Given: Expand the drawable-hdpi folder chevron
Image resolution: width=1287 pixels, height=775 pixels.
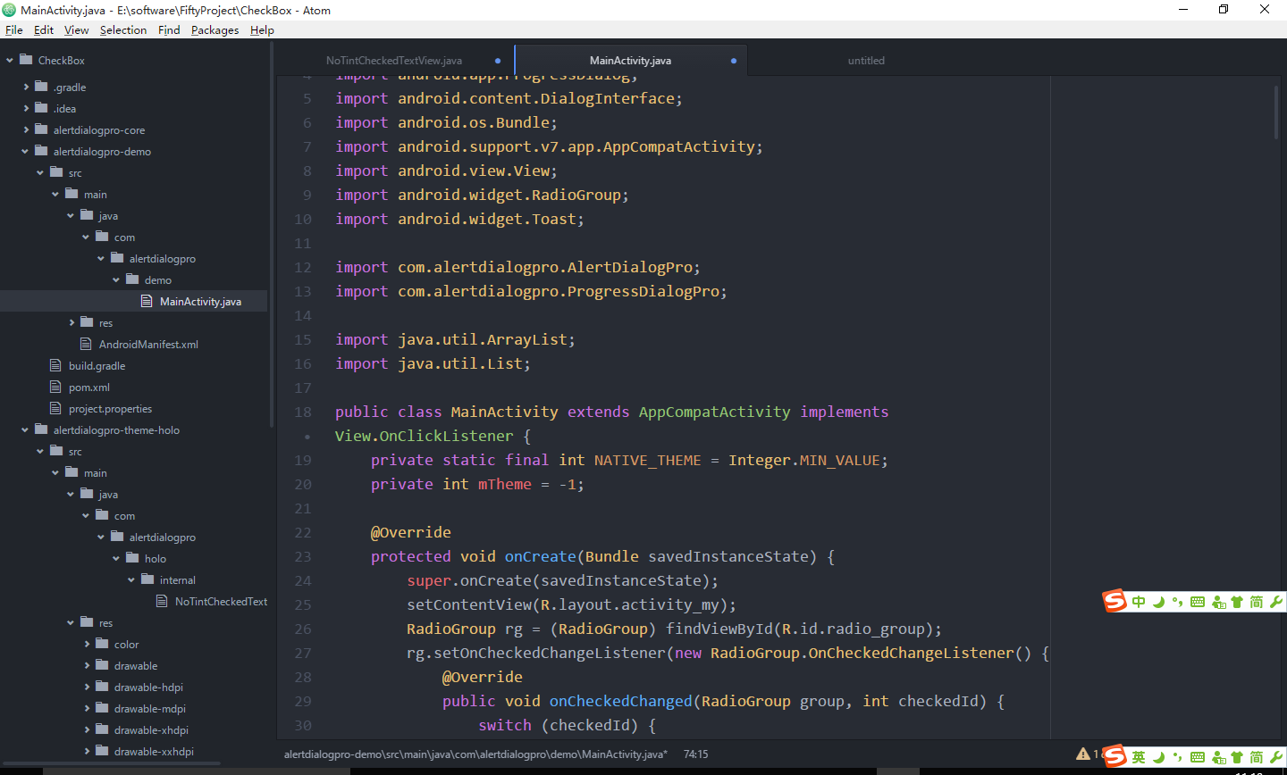Looking at the screenshot, I should point(87,687).
